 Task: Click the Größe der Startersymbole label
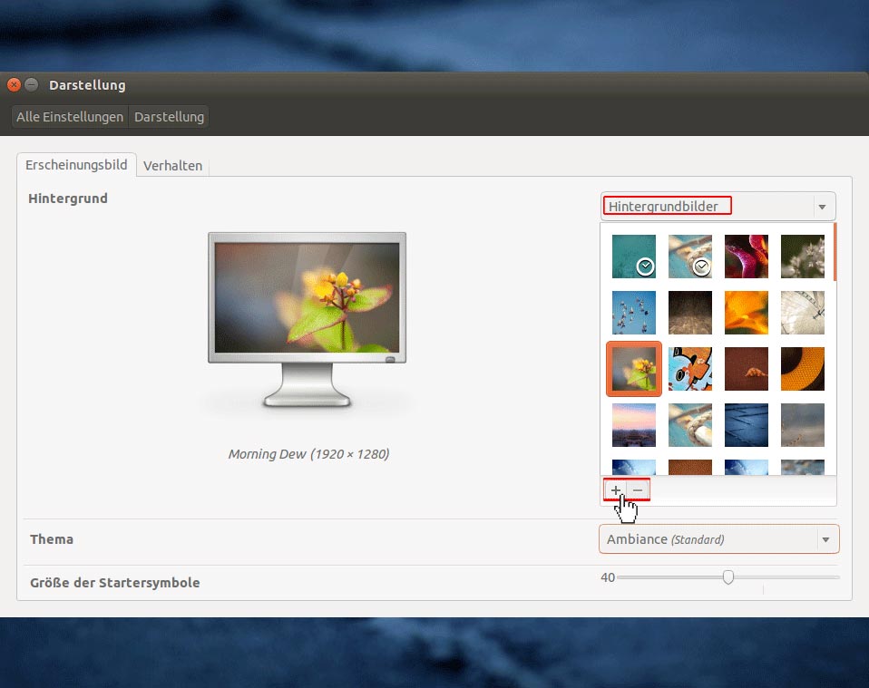coord(114,583)
